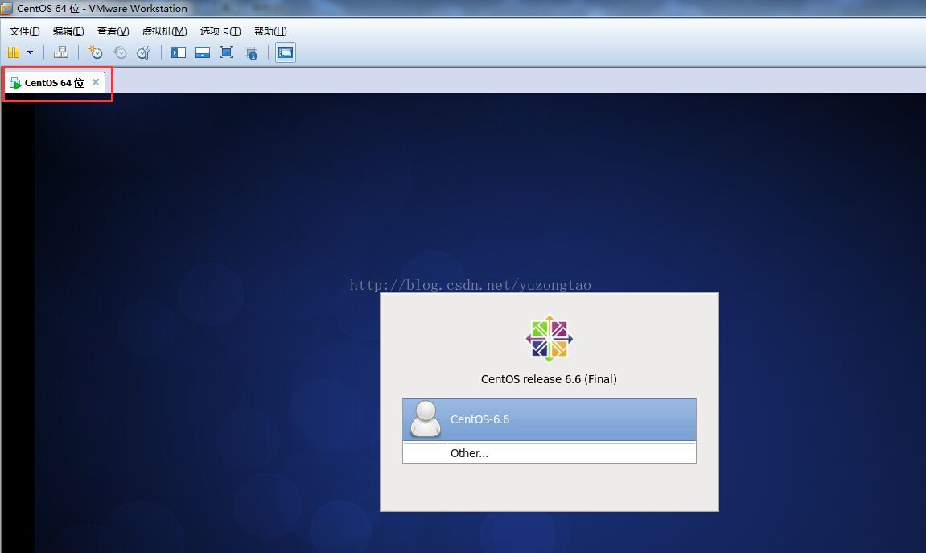Open the 选项卡(T) menu

click(220, 31)
